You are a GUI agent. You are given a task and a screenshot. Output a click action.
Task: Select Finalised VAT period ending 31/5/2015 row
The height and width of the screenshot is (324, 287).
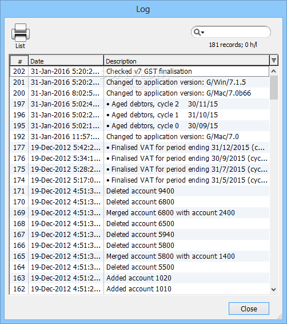(x=139, y=180)
